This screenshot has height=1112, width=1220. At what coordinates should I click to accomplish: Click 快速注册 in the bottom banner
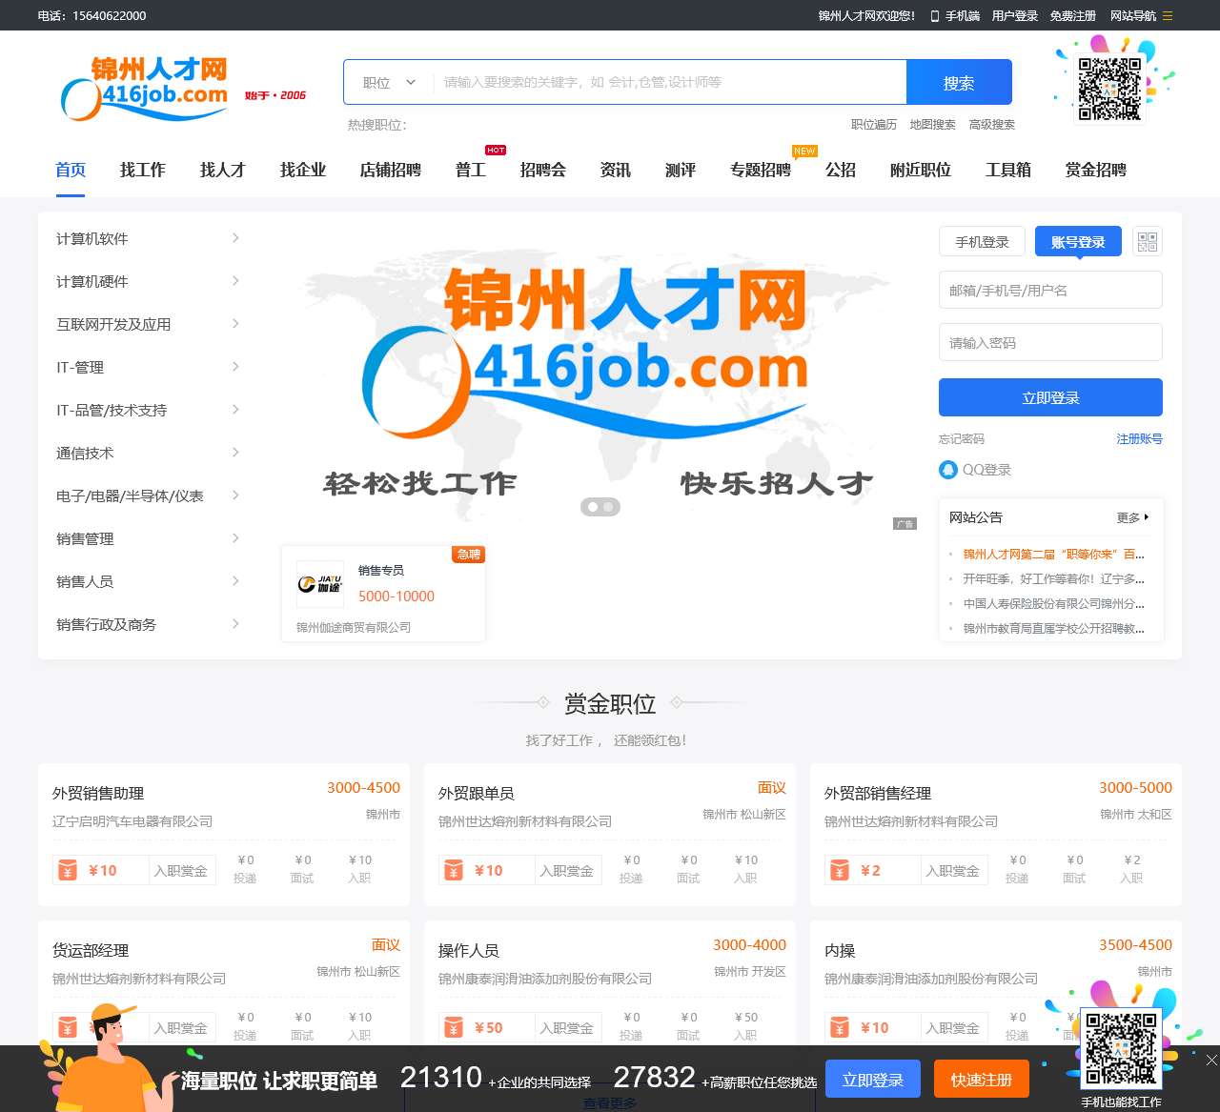[x=982, y=1080]
